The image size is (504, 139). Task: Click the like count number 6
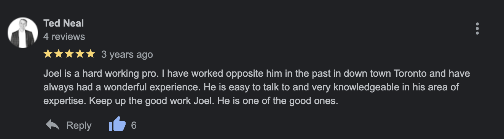click(134, 125)
